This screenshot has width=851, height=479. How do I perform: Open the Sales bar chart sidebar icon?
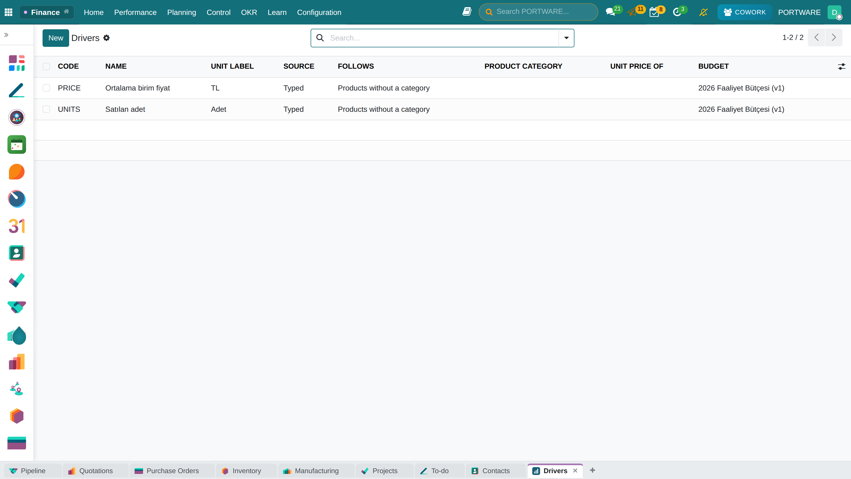pyautogui.click(x=16, y=362)
